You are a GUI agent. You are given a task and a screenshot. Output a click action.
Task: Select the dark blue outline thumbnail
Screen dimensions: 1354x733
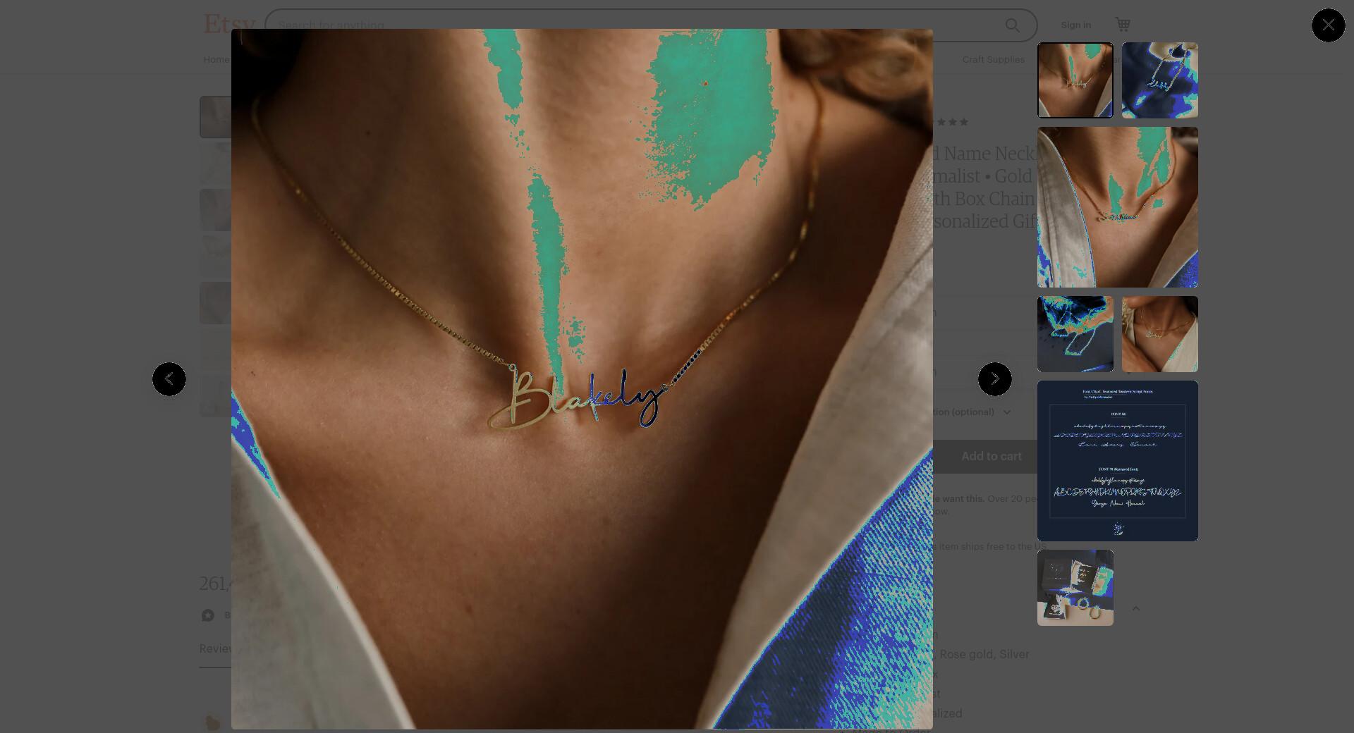pyautogui.click(x=1075, y=334)
